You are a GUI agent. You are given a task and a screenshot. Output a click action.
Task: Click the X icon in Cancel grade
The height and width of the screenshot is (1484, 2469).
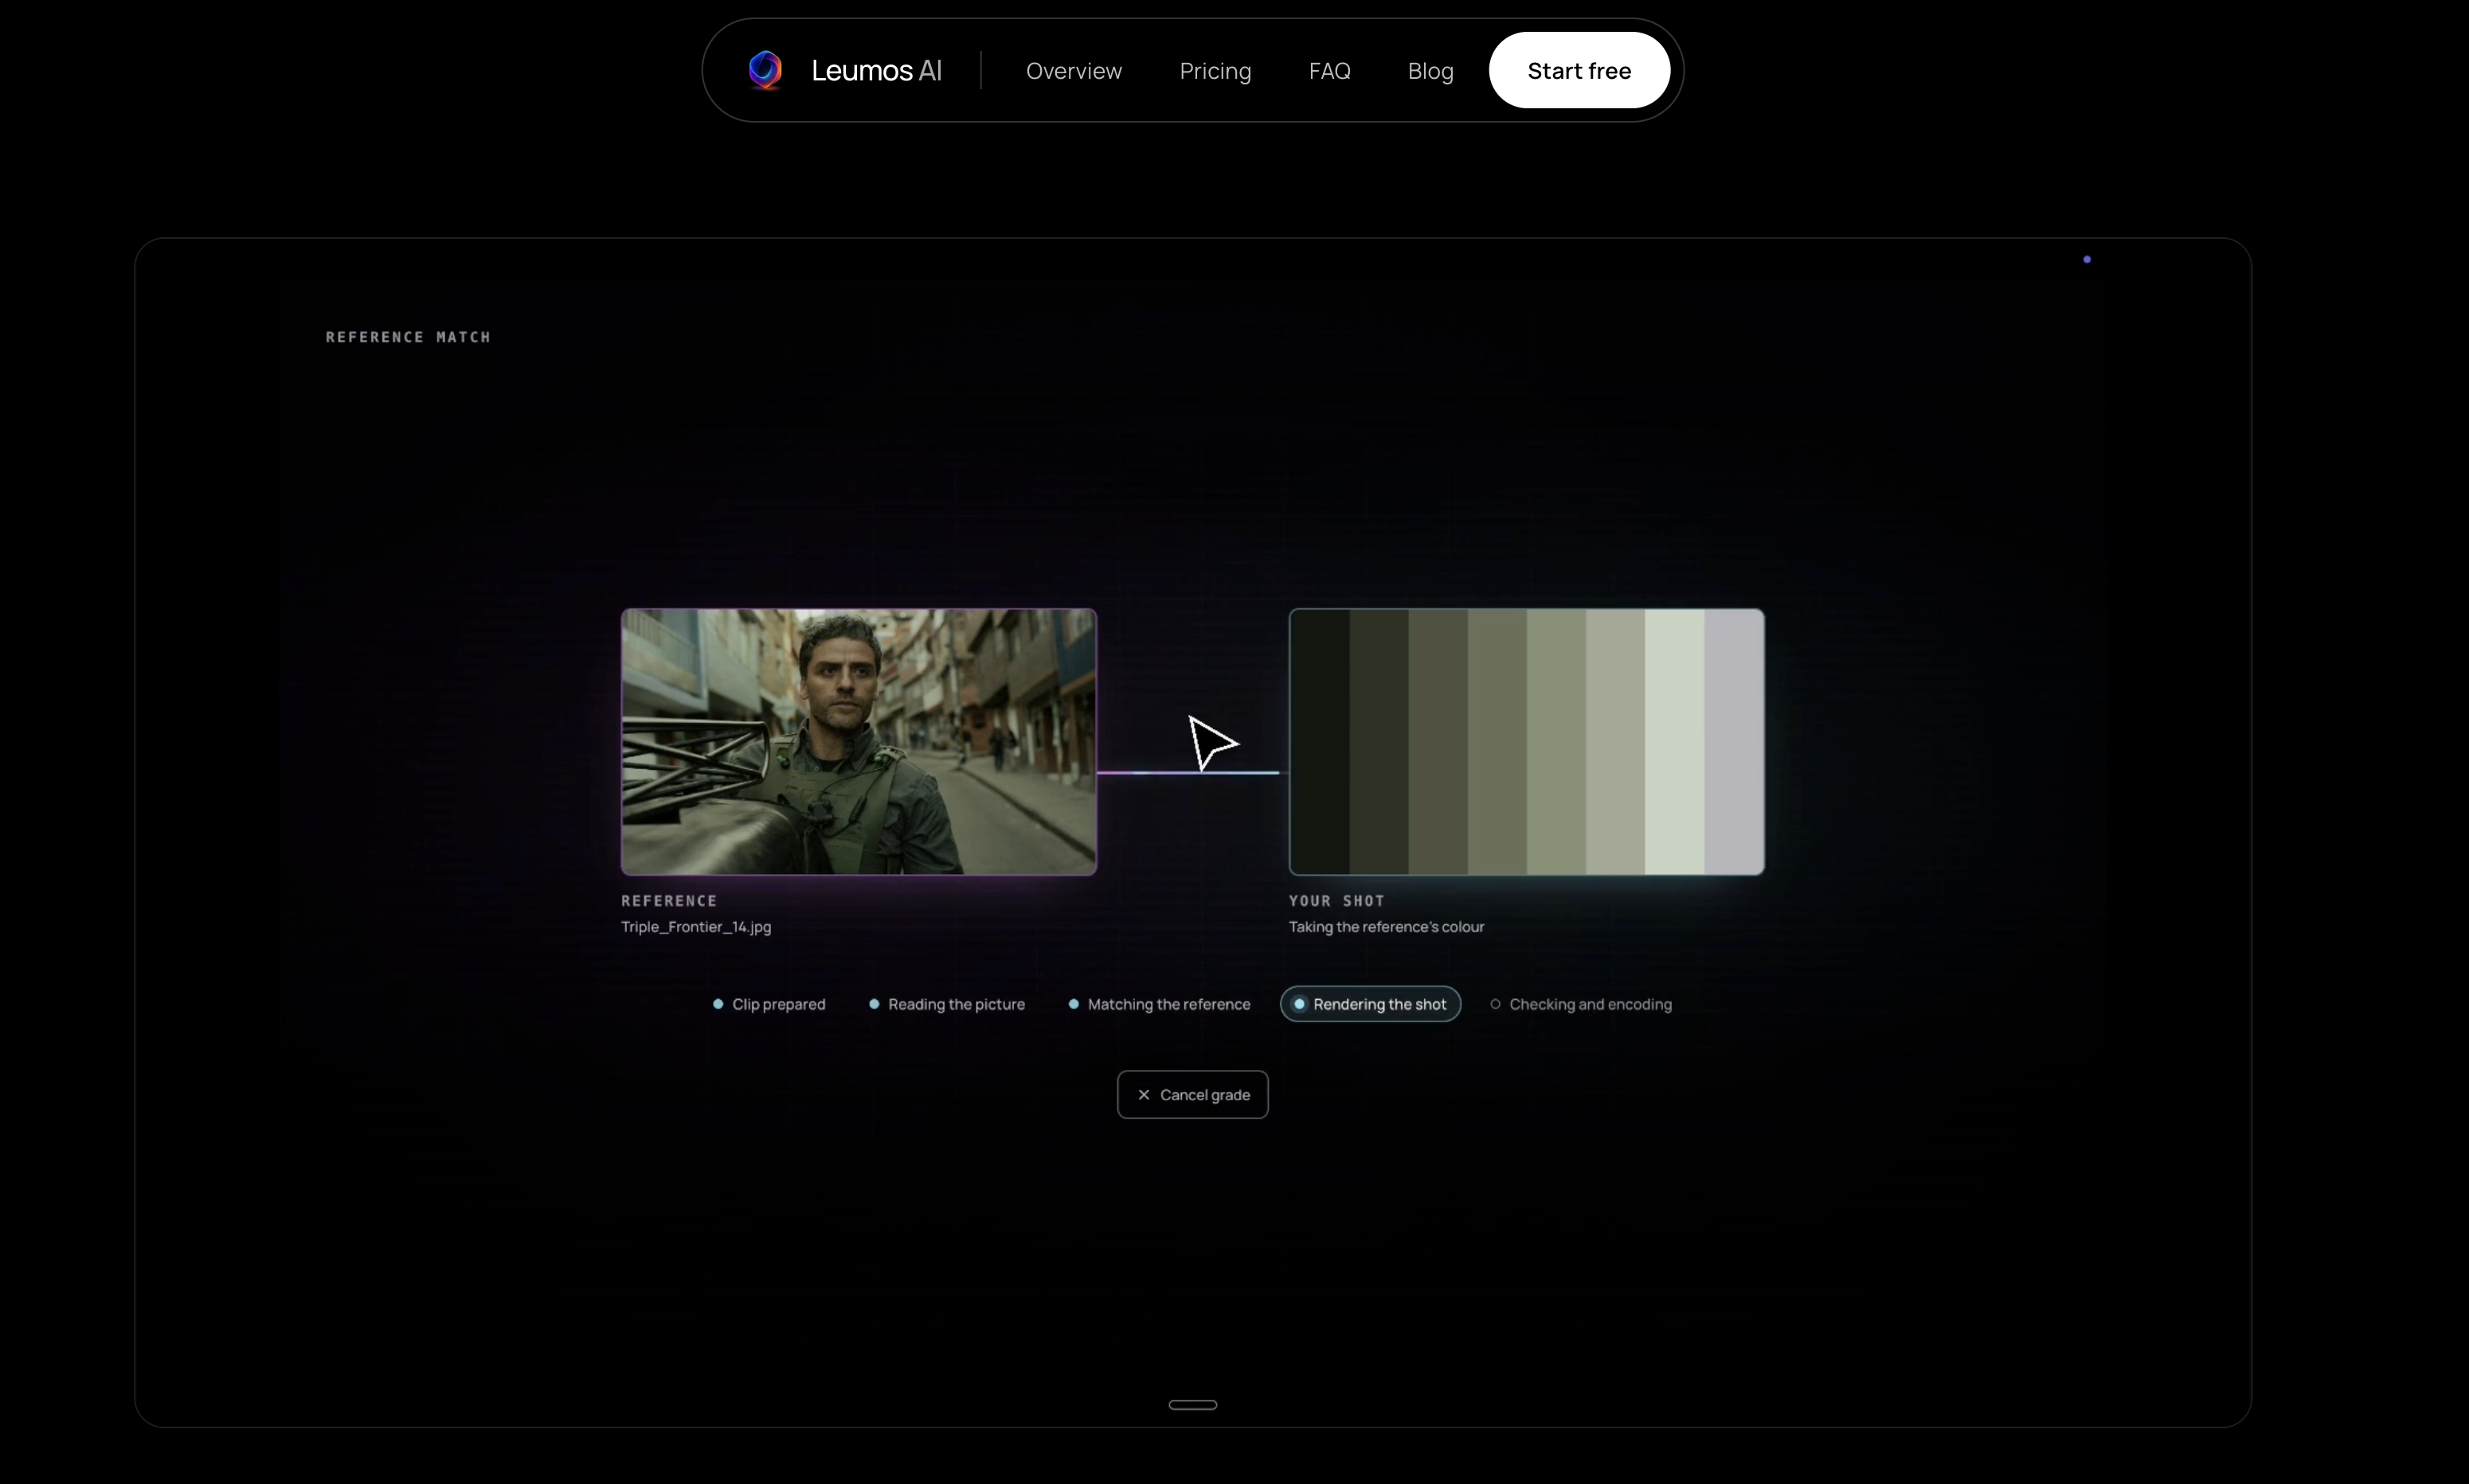(x=1144, y=1095)
